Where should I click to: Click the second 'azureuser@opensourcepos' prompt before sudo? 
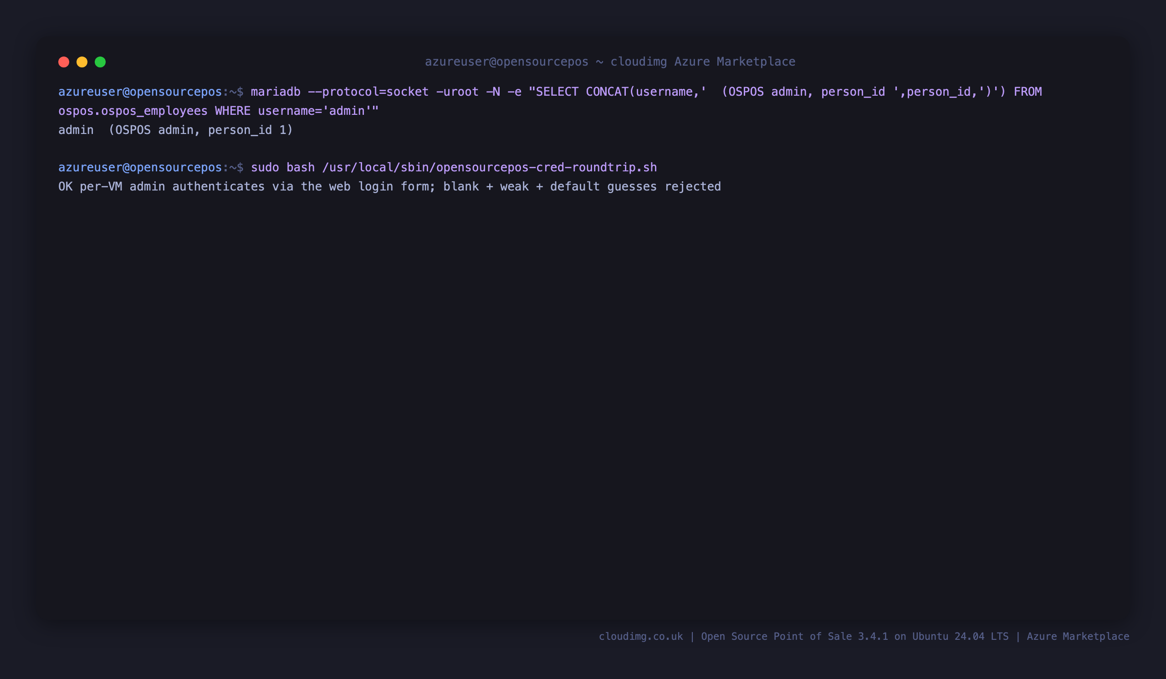[x=140, y=167]
